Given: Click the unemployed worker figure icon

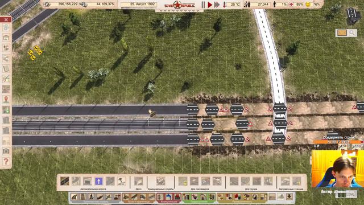Looking at the screenshot, I should tap(275, 5).
